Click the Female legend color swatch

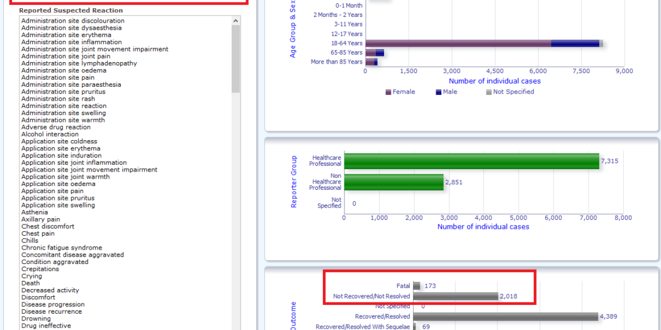388,92
